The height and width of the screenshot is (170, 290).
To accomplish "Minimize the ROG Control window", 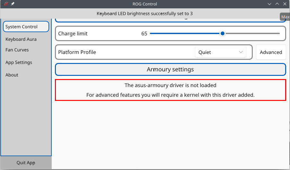I will point(269,4).
